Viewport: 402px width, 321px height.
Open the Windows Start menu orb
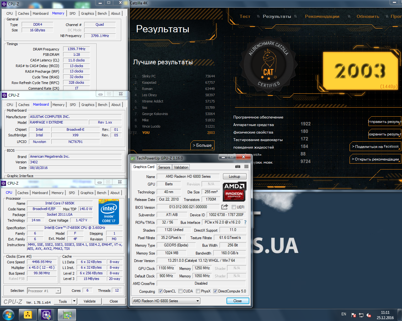[x=8, y=315]
